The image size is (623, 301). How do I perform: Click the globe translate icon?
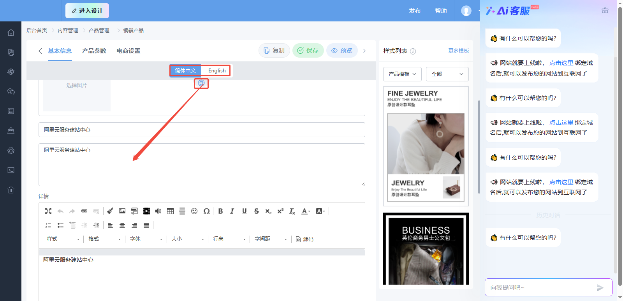coord(201,83)
